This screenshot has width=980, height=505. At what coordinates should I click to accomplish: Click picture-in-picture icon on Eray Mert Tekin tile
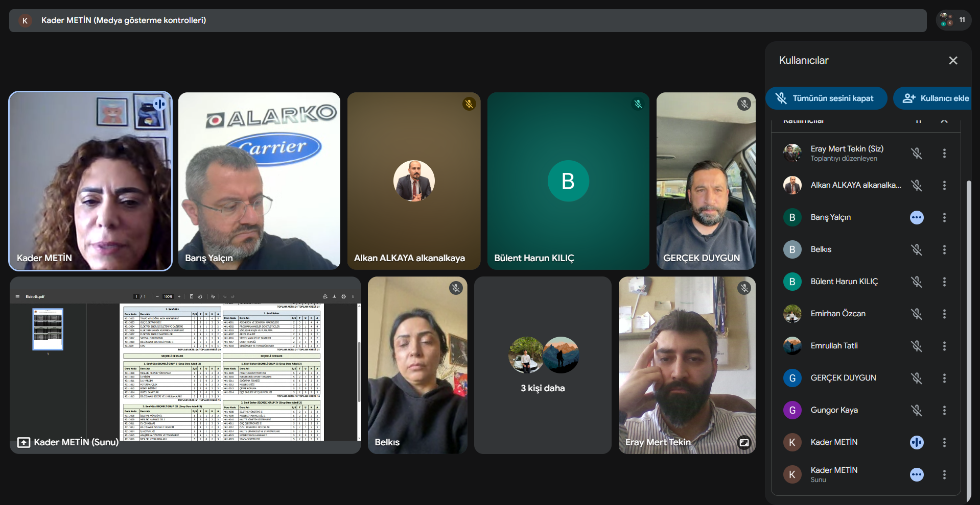click(744, 442)
